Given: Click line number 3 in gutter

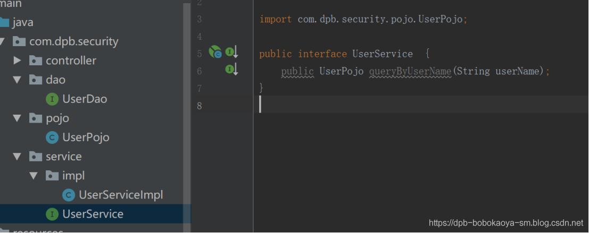Looking at the screenshot, I should click(x=200, y=19).
